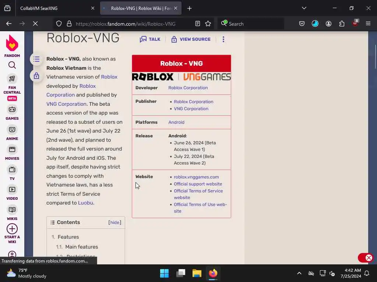
Task: Go back to previous page
Action: (9, 23)
